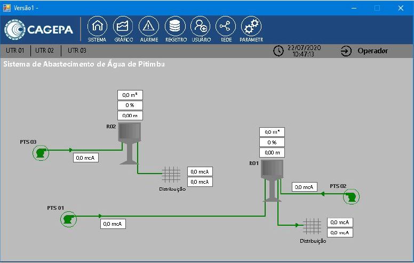The image size is (414, 263).
Task: Click the PTS 01 pressure field
Action: (x=113, y=224)
